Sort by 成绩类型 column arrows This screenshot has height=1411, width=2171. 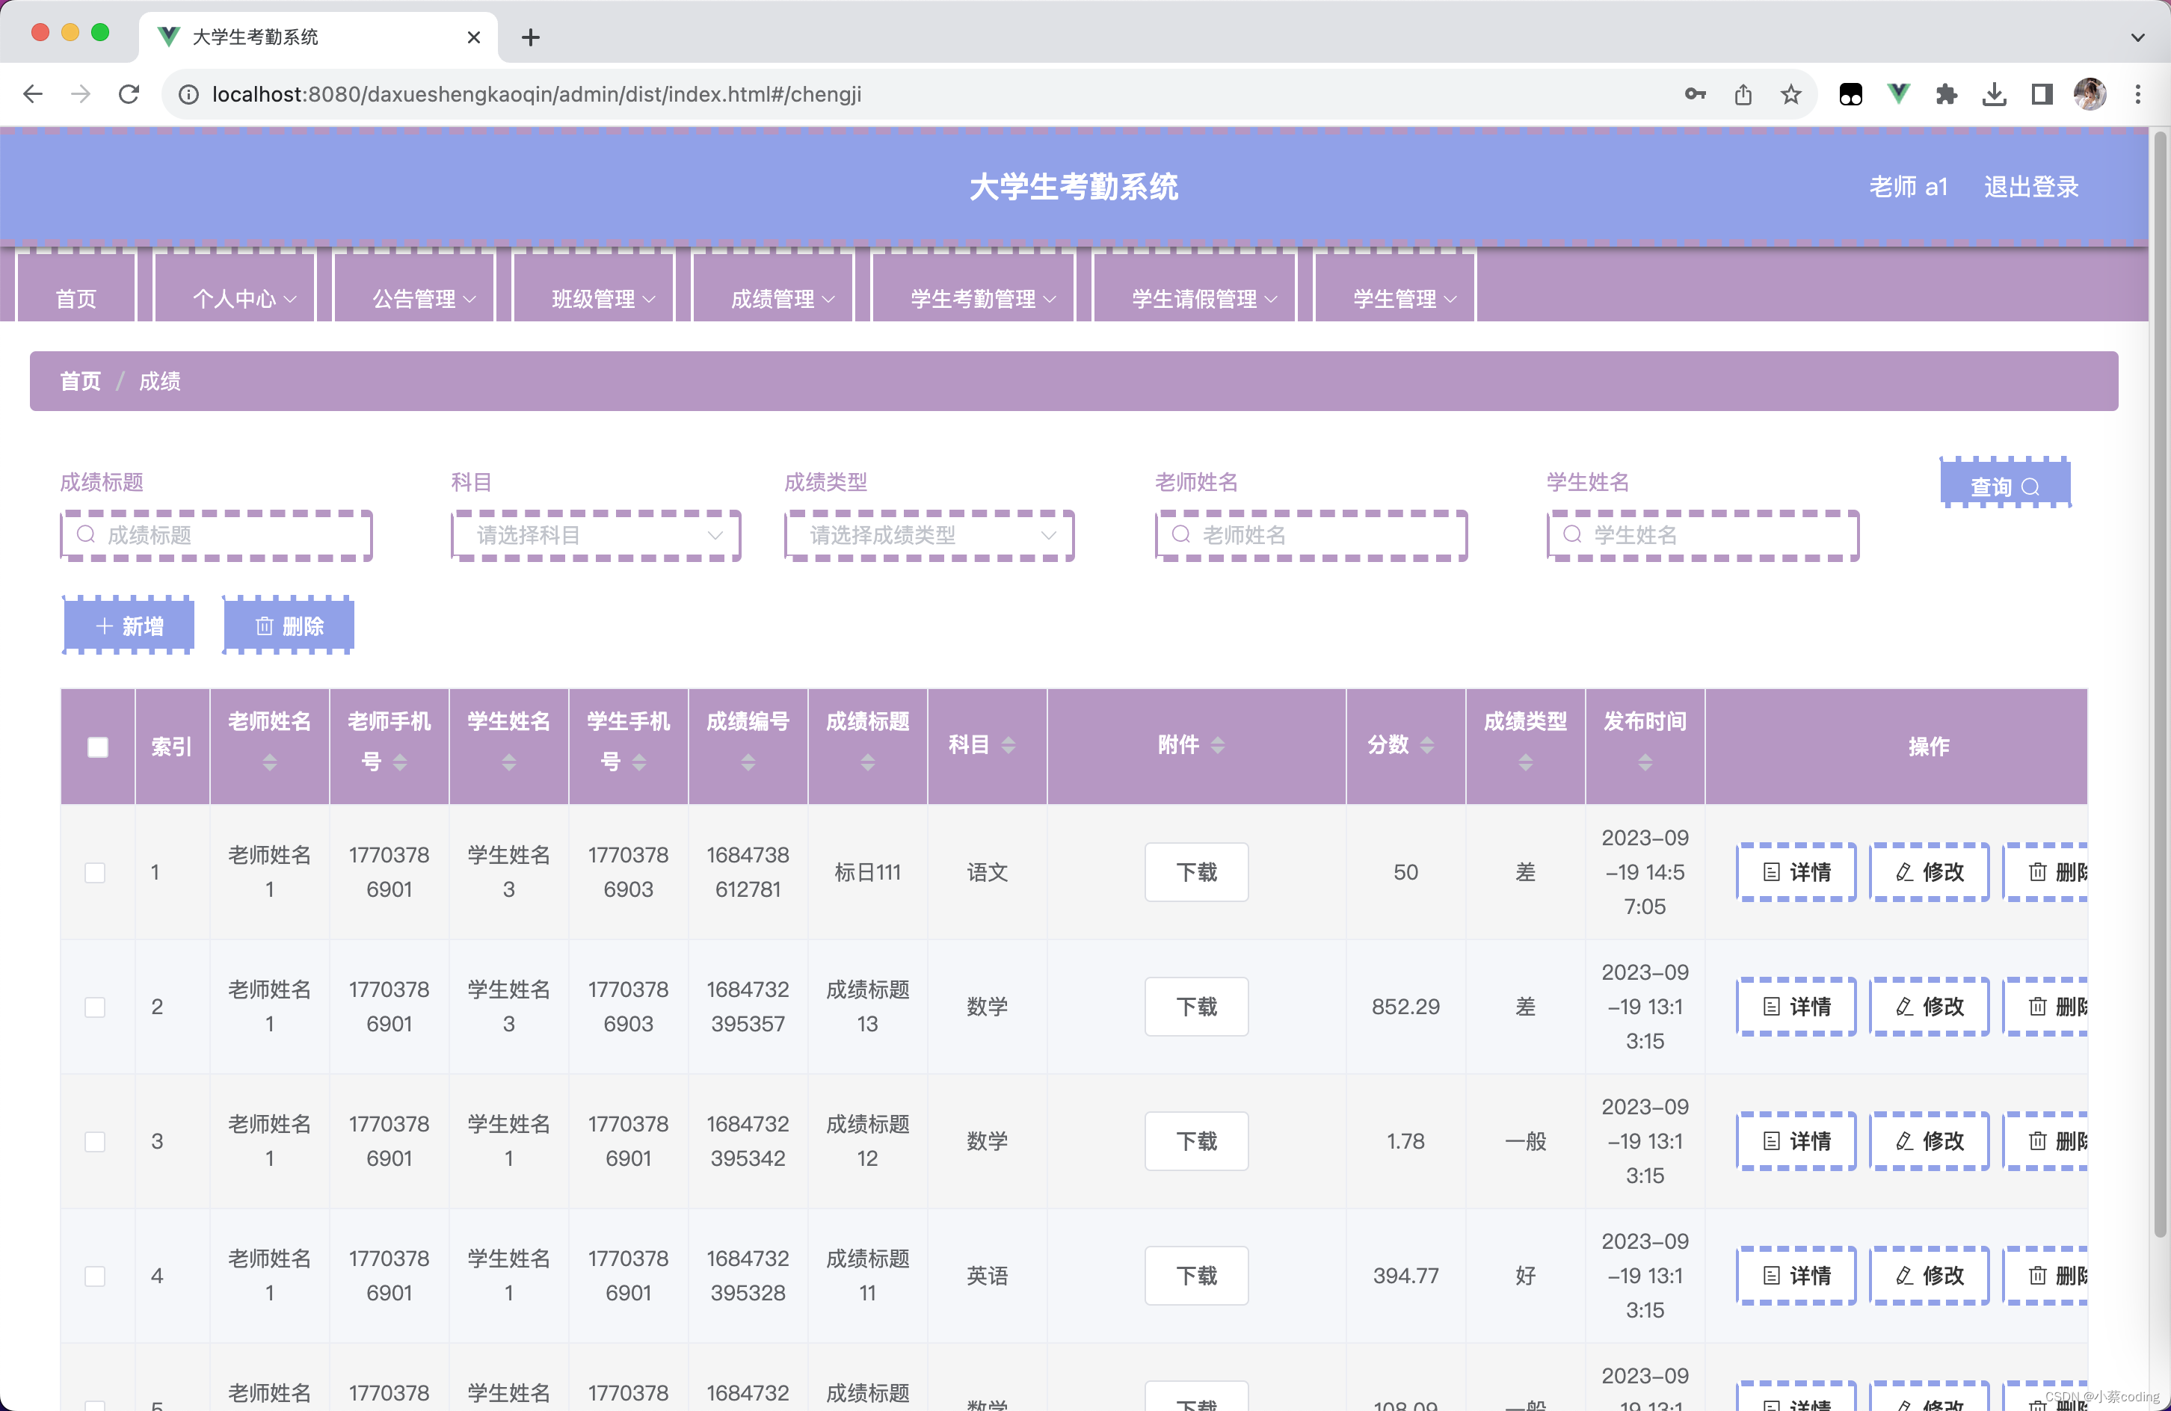[x=1525, y=762]
